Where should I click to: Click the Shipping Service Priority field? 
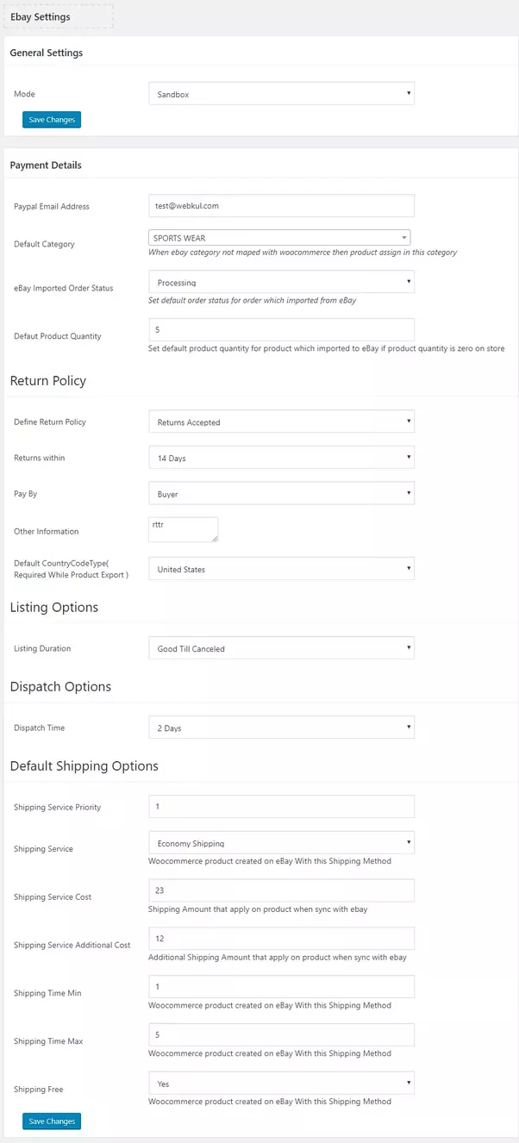281,807
